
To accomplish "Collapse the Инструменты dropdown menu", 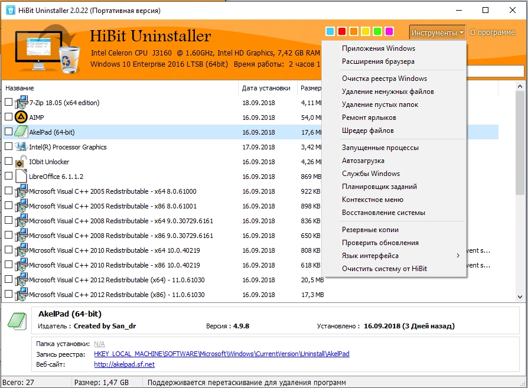I will pyautogui.click(x=438, y=32).
